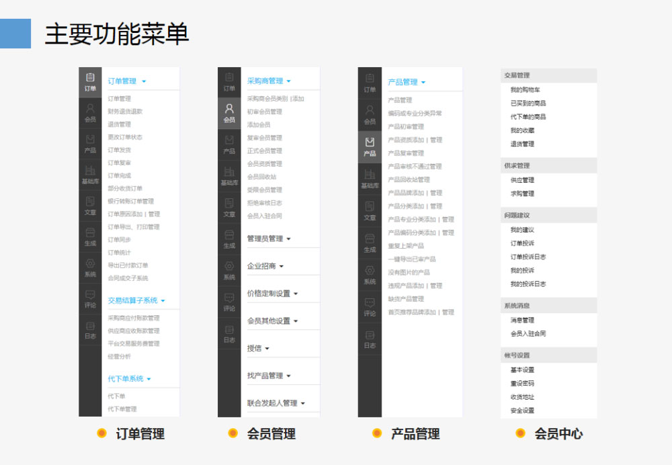Viewport: 672px width, 465px height.
Task: Expand the 授信 section
Action: (x=258, y=349)
